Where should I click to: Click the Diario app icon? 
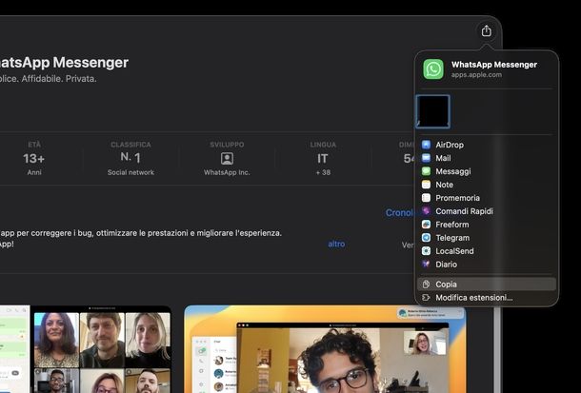[426, 265]
